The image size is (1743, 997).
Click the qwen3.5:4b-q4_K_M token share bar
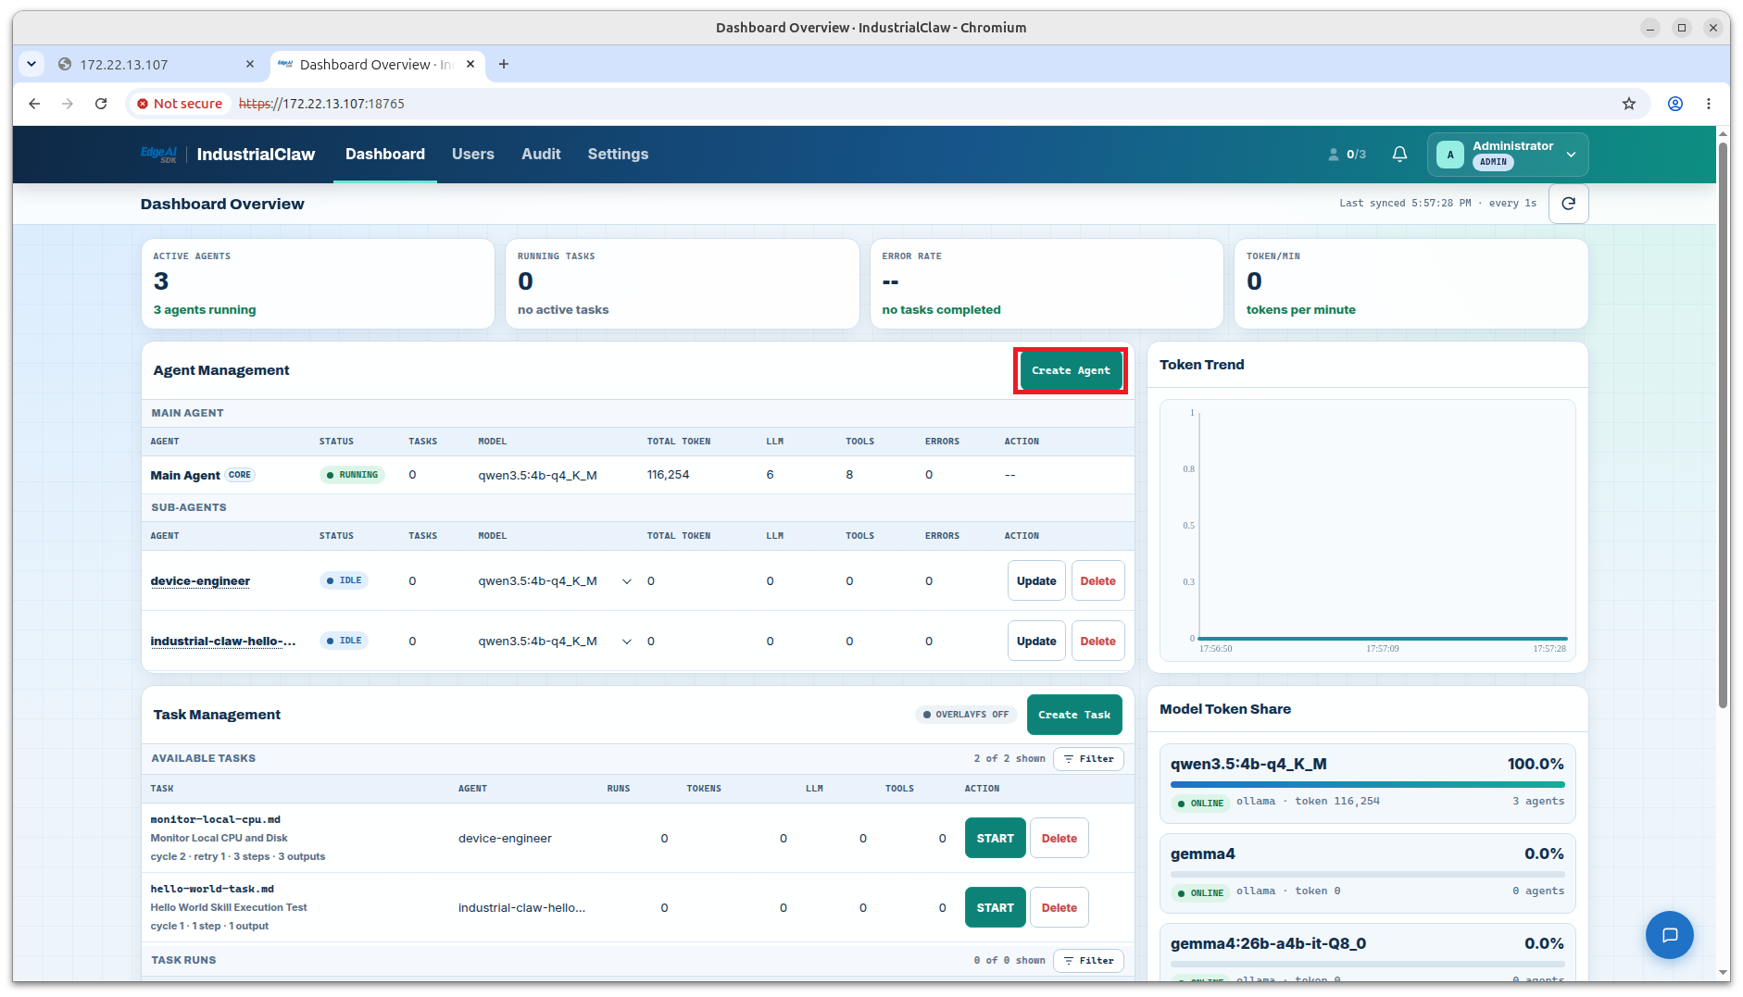1367,784
